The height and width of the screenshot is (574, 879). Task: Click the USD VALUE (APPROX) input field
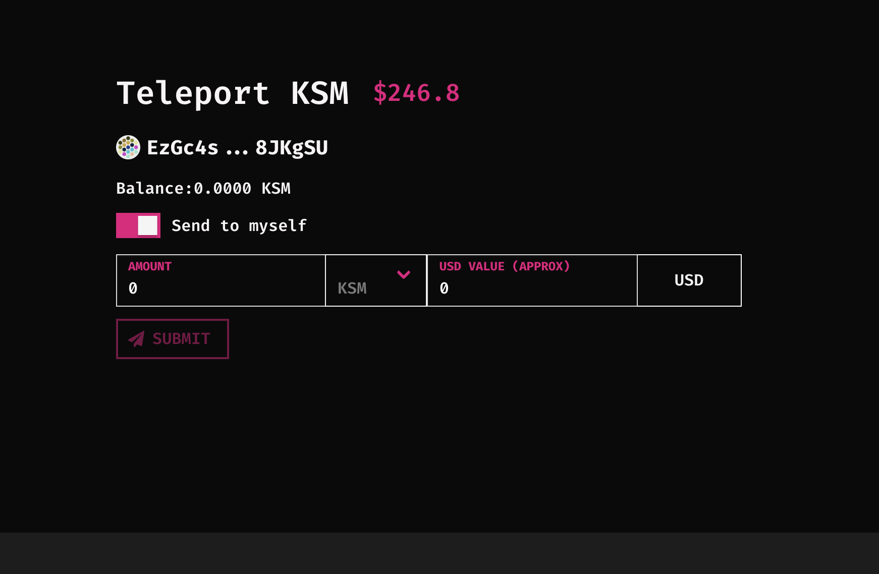532,280
